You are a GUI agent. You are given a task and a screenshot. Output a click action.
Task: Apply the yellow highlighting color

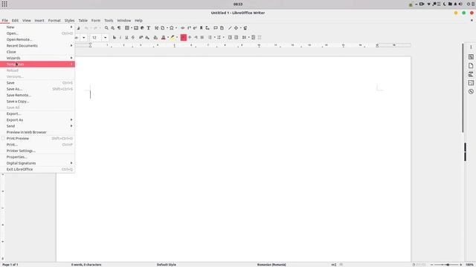[173, 37]
